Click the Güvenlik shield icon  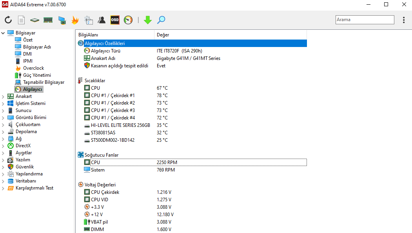11,166
